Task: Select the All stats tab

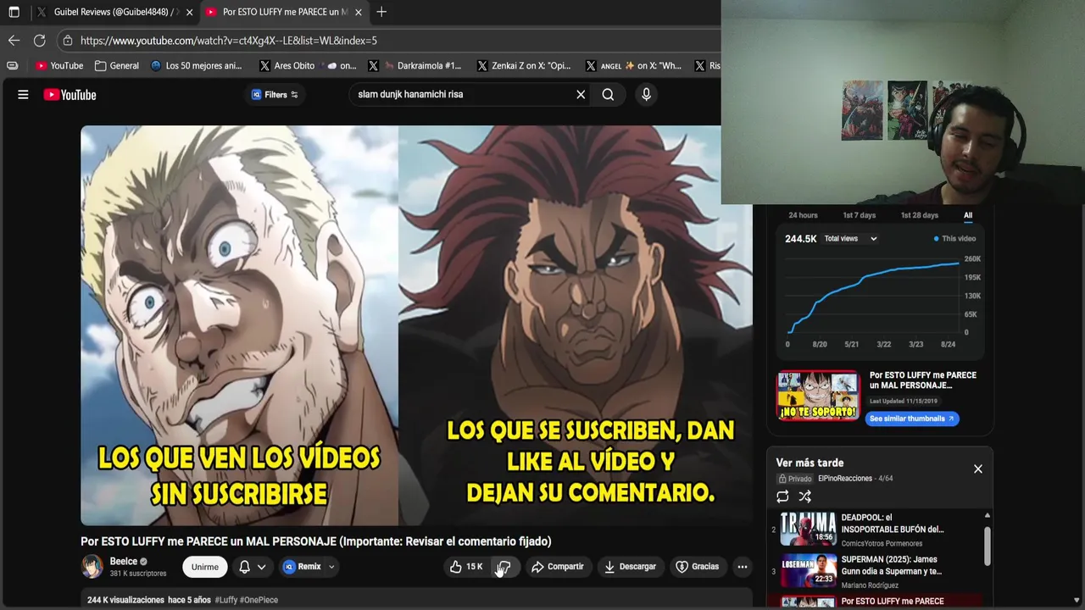Action: [967, 215]
